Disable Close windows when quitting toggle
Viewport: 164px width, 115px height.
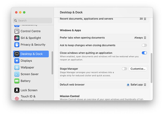click(144, 53)
